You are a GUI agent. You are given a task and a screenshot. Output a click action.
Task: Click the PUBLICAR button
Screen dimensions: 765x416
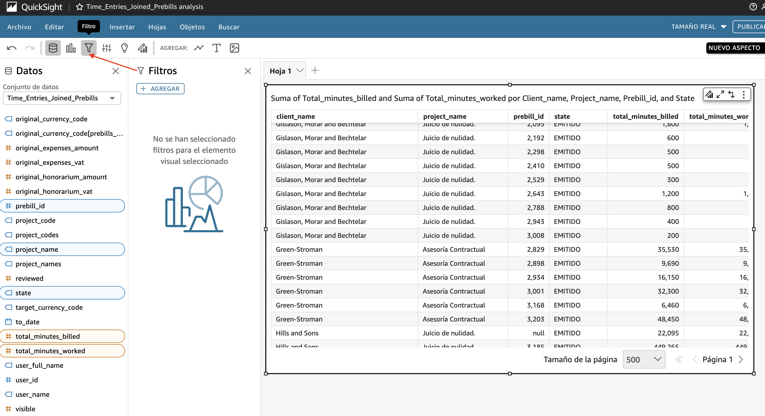[x=749, y=27]
